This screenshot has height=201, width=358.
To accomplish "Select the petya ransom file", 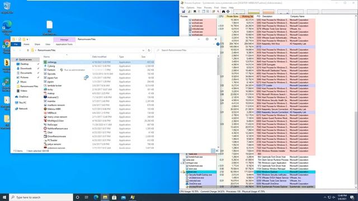I will (54, 144).
